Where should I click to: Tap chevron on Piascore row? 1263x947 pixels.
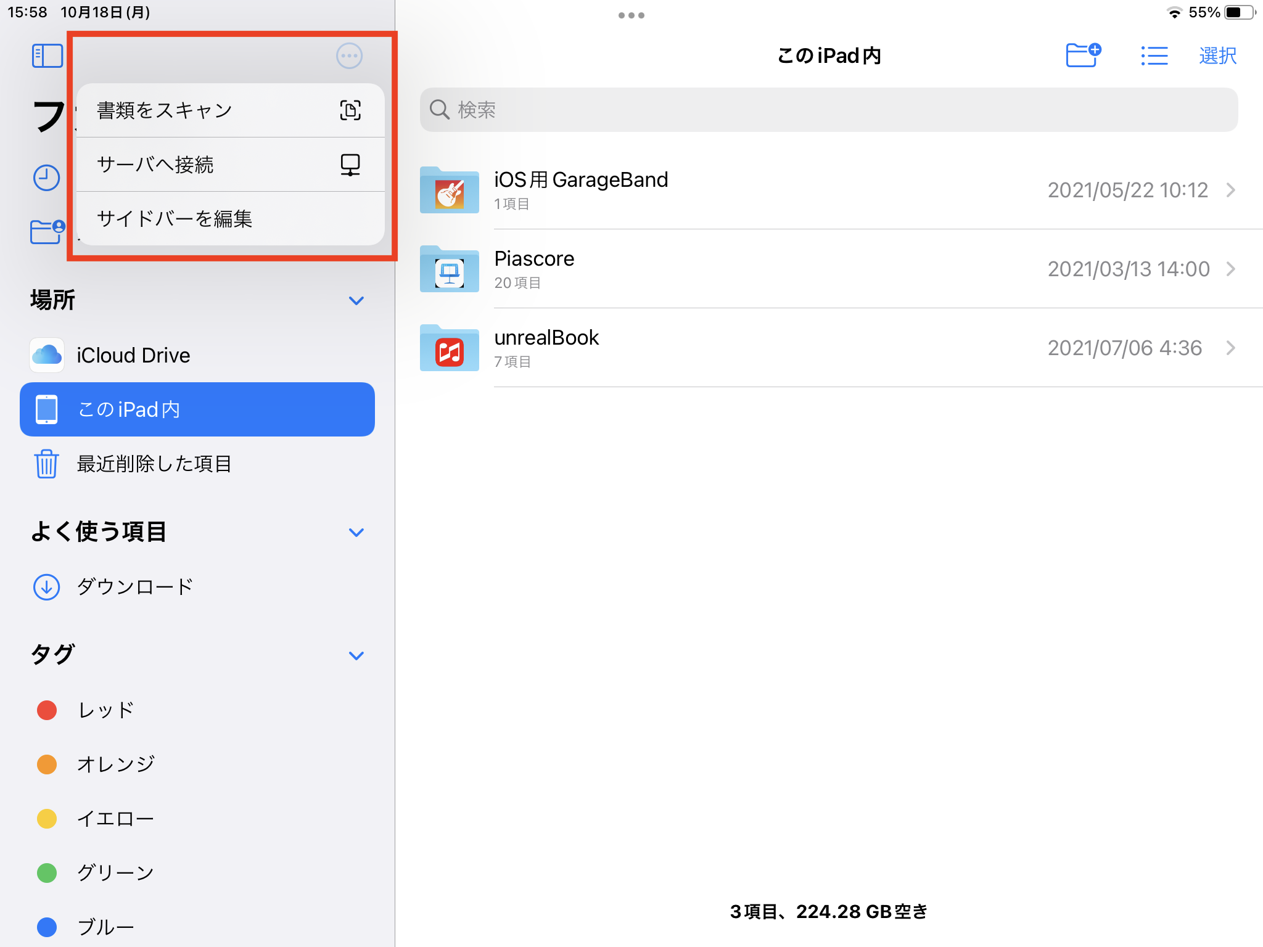pos(1231,269)
